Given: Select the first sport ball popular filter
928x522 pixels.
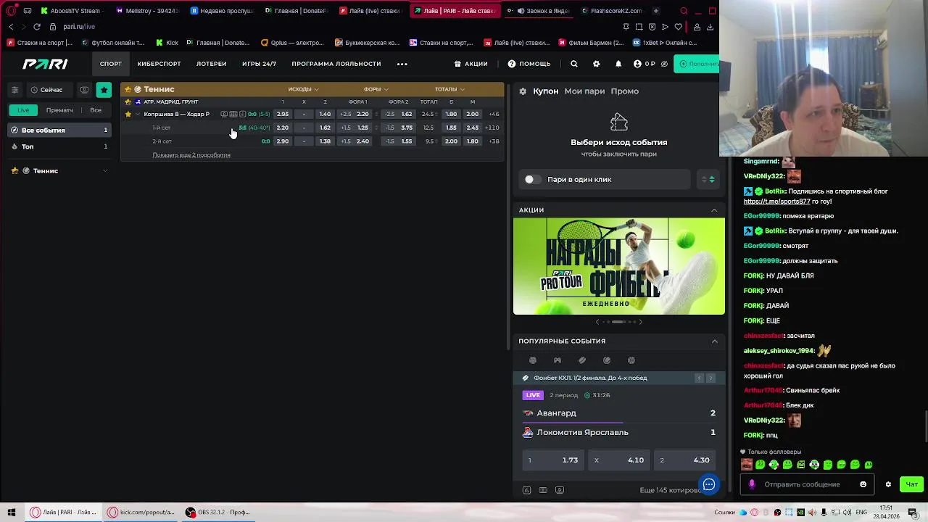Looking at the screenshot, I should point(533,360).
